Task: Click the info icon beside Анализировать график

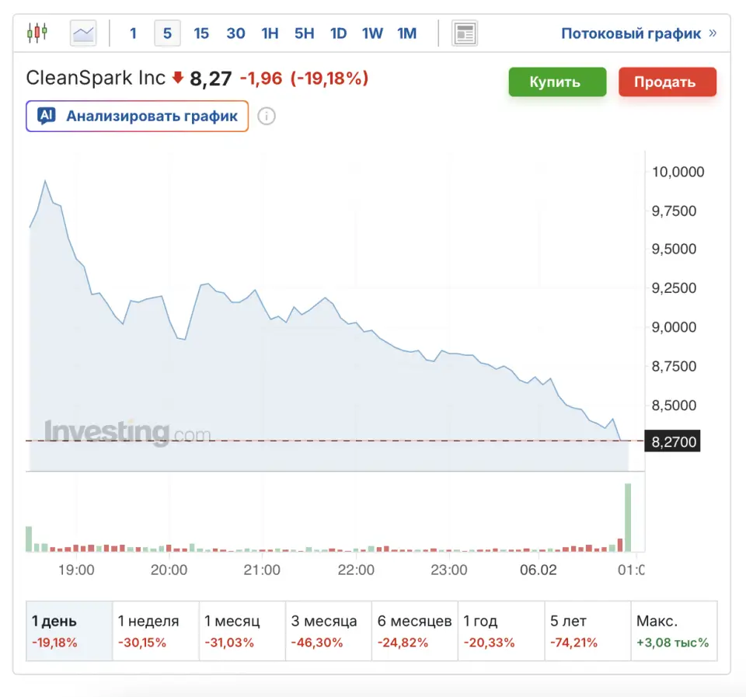Action: click(267, 117)
